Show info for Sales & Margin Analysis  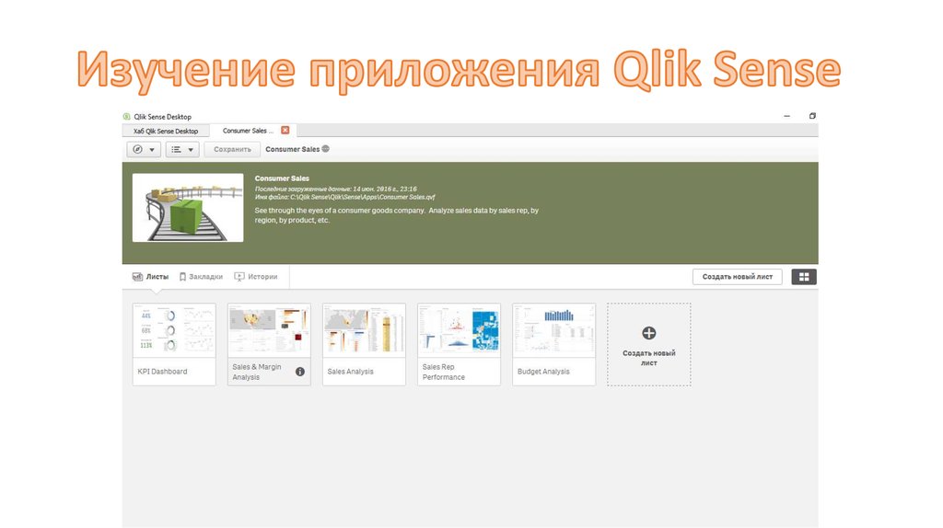click(300, 372)
